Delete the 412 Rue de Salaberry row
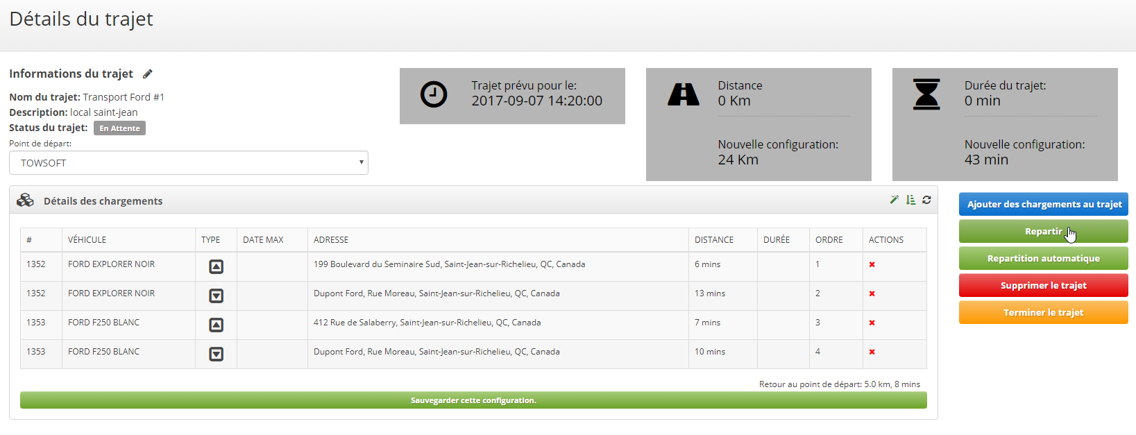Screen dimensions: 1136x435 click(x=872, y=323)
